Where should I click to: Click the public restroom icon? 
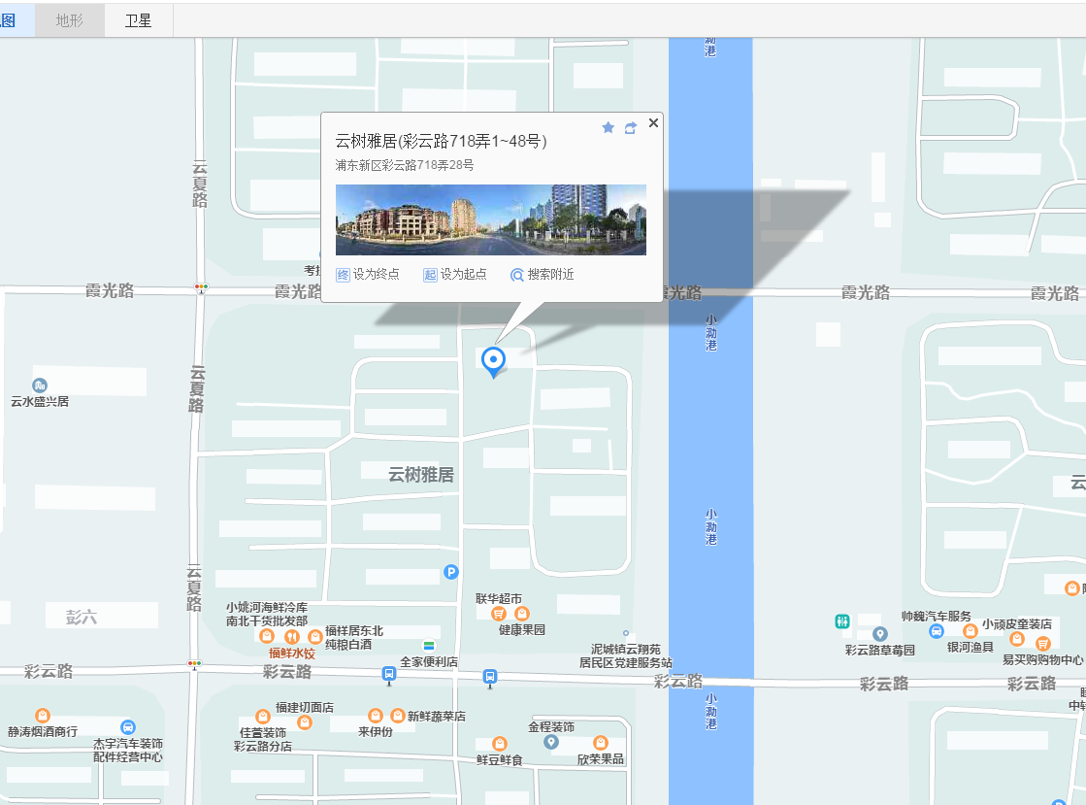point(841,621)
